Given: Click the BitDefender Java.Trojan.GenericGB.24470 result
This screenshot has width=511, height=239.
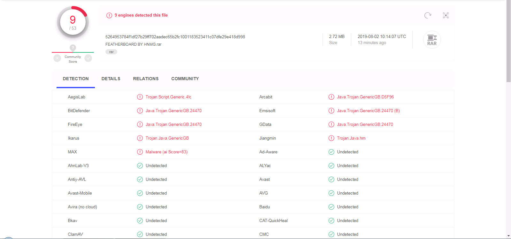Looking at the screenshot, I should pos(174,111).
